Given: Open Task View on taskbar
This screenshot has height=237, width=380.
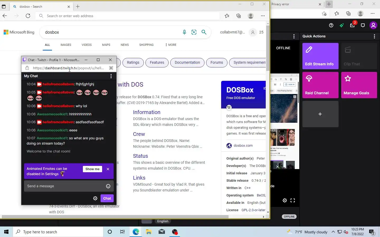Looking at the screenshot, I should 122,232.
